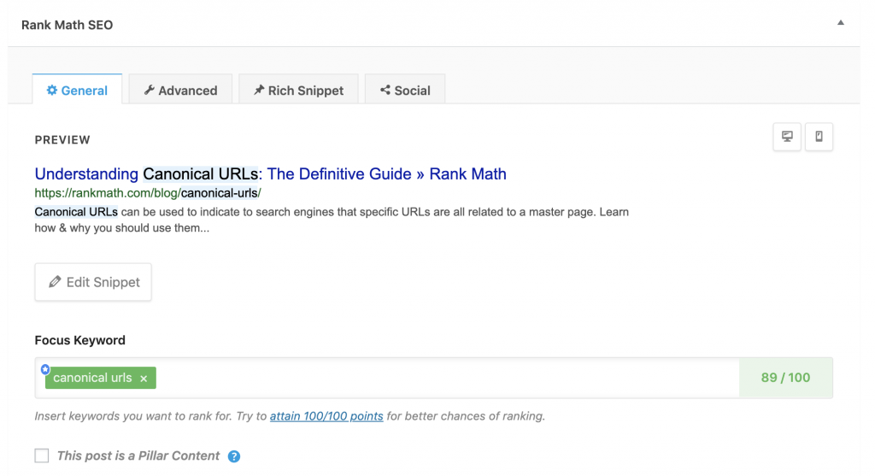Open the preview title Understanding Canonical URLs
The image size is (875, 476).
[271, 174]
